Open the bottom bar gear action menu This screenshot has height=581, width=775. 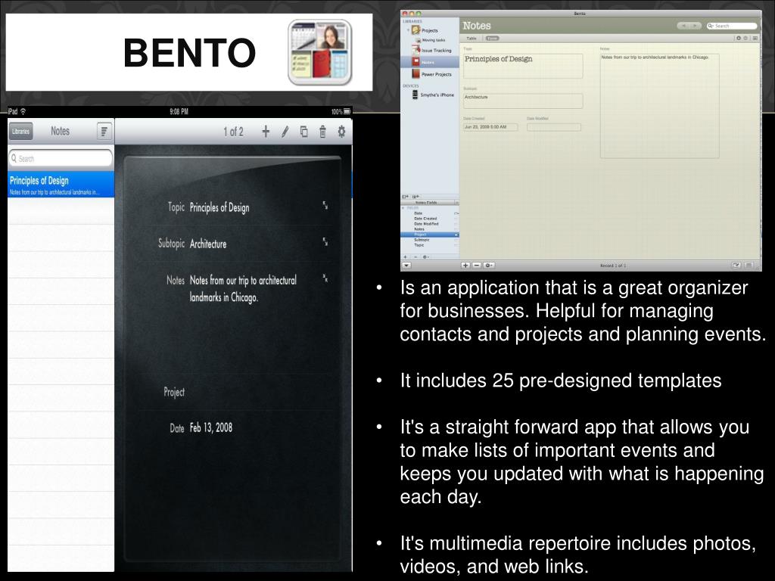(x=488, y=266)
